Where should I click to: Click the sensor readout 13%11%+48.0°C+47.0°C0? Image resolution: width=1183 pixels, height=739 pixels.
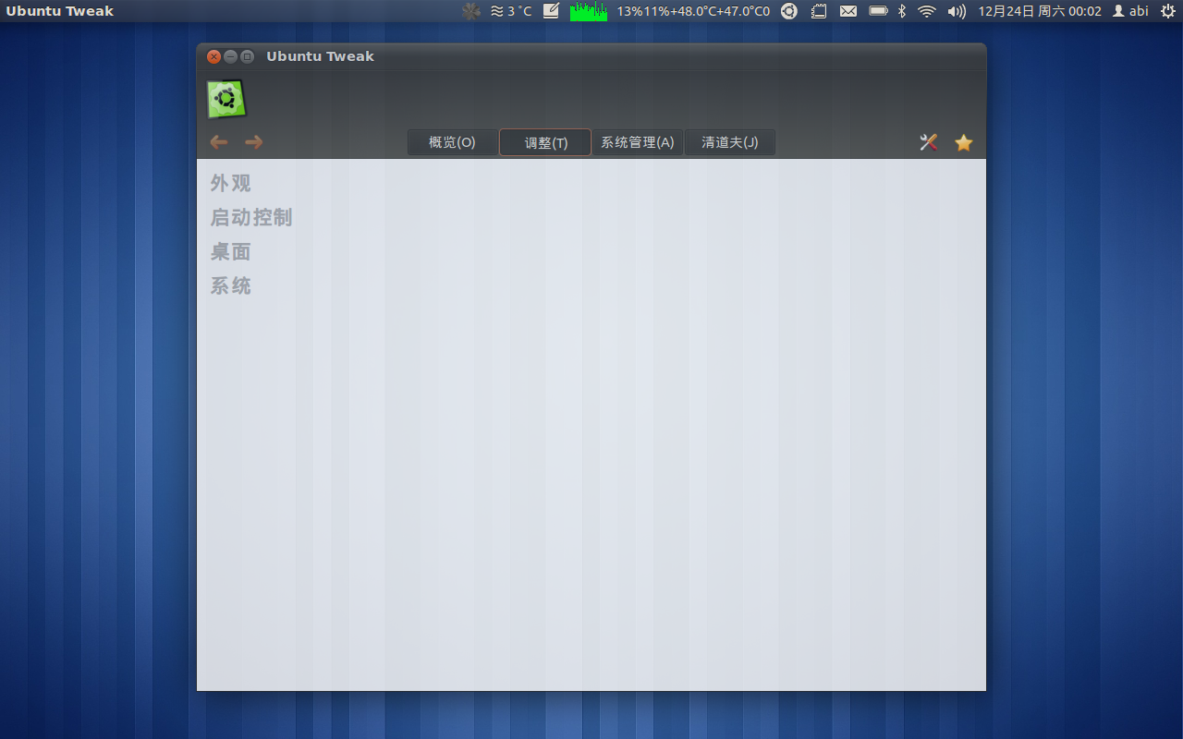point(693,11)
